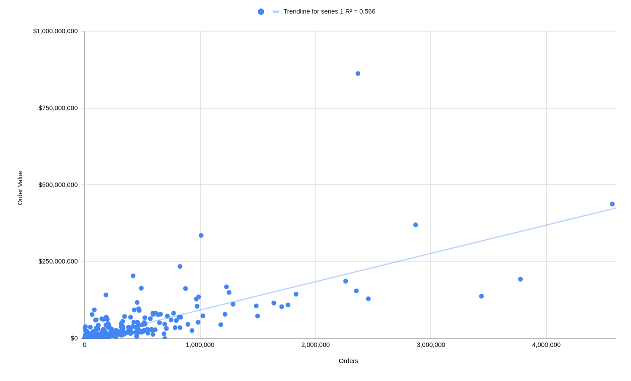Click the $0 y-axis label

[x=74, y=338]
